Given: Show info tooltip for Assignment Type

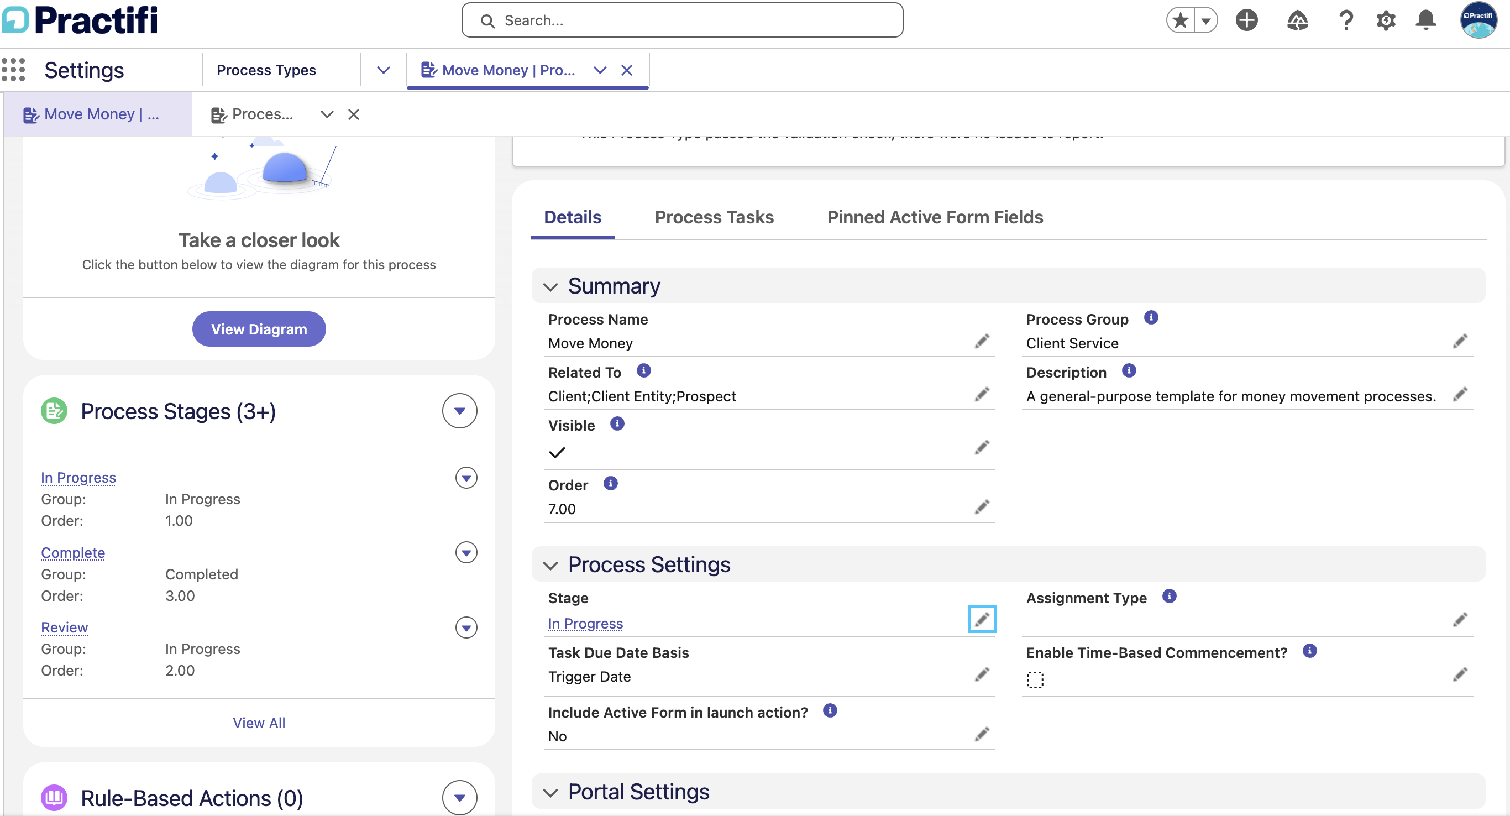Looking at the screenshot, I should click(x=1169, y=596).
